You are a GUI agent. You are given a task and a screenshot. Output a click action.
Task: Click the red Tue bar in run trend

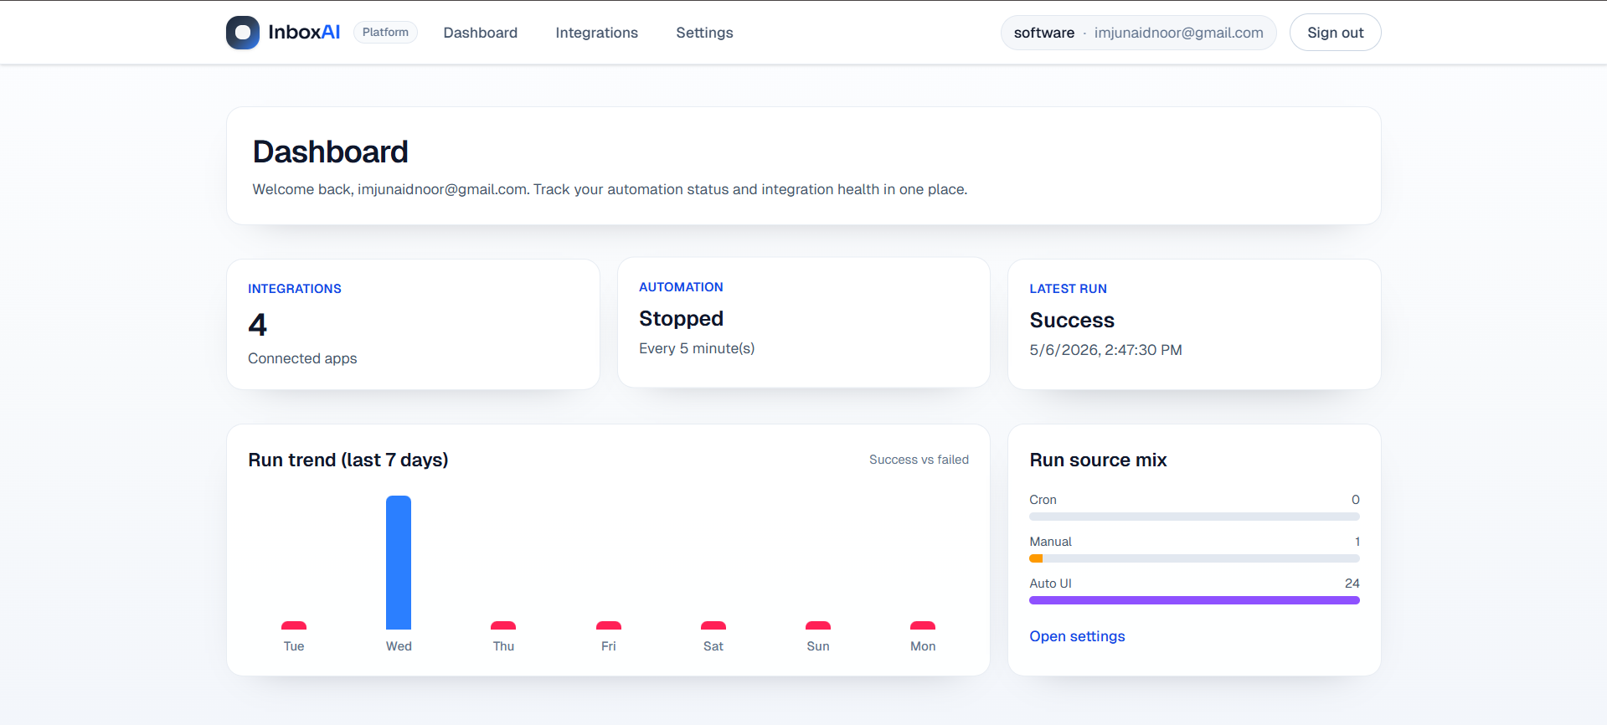(x=294, y=625)
